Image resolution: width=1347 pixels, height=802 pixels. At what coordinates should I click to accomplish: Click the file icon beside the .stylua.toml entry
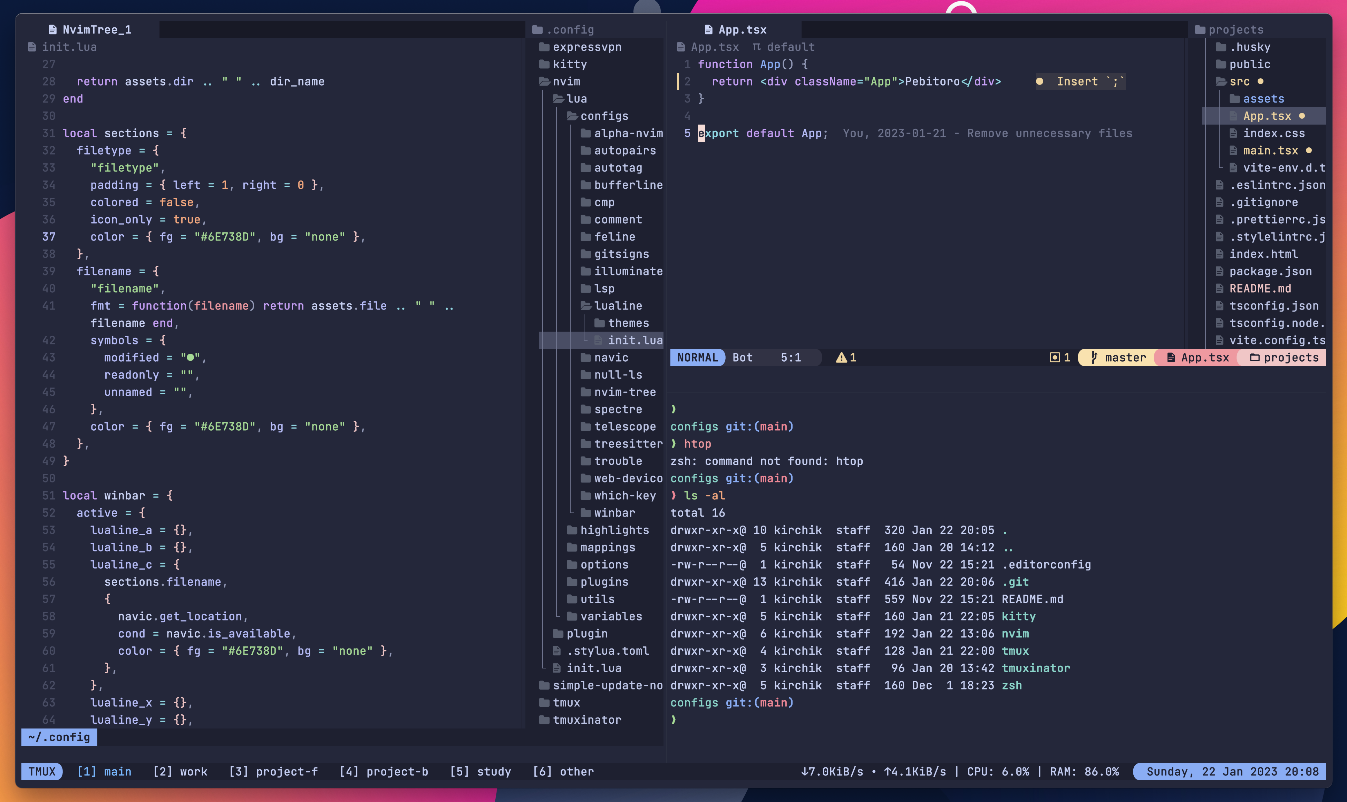tap(557, 651)
